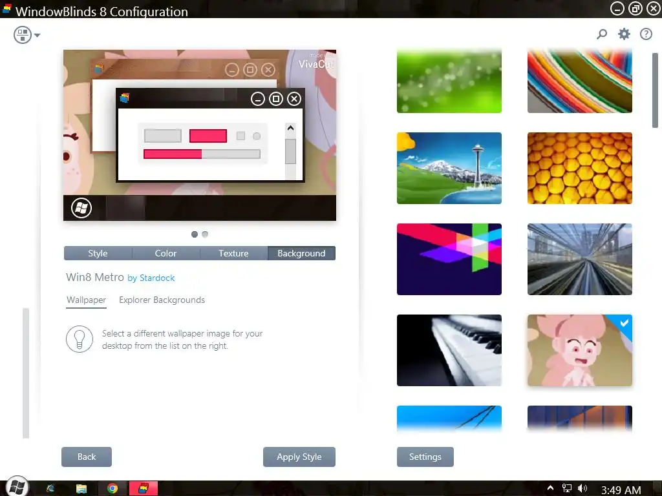Open Google Chrome from the taskbar
The image size is (662, 496).
pyautogui.click(x=112, y=488)
